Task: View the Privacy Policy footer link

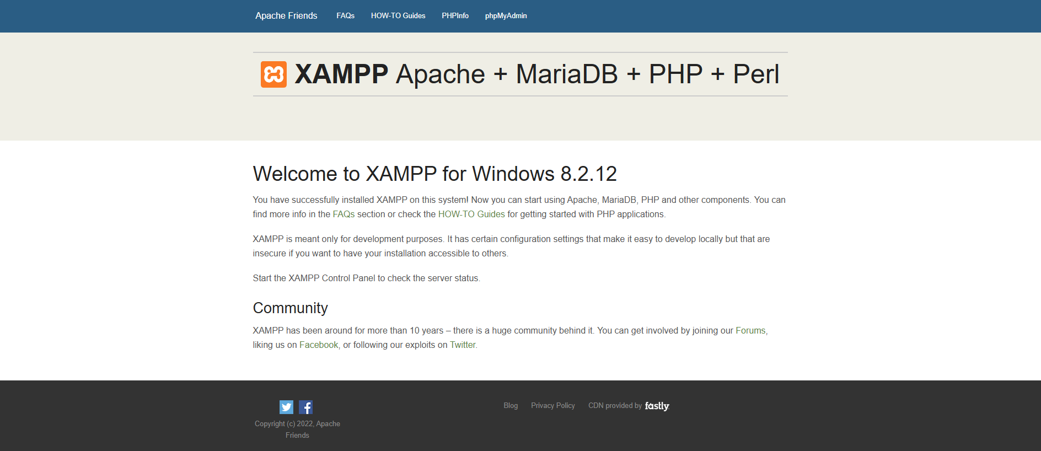Action: [x=553, y=405]
